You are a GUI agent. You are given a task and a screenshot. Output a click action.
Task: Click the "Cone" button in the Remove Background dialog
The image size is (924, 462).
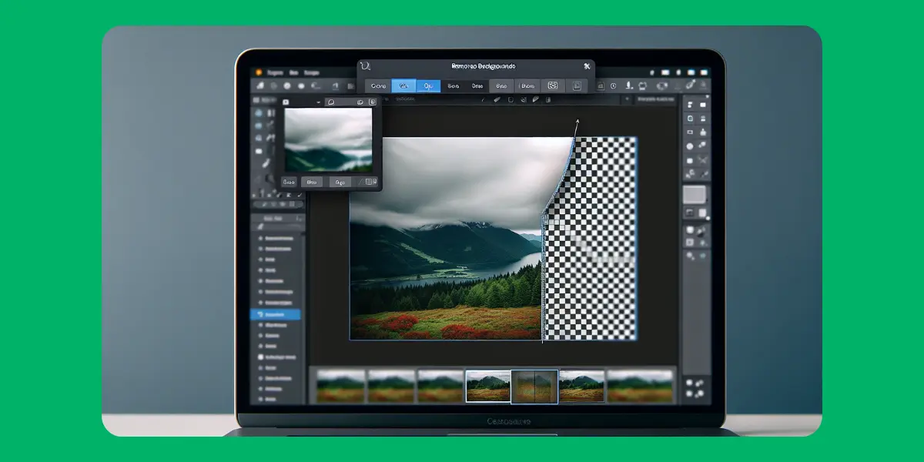click(x=377, y=86)
